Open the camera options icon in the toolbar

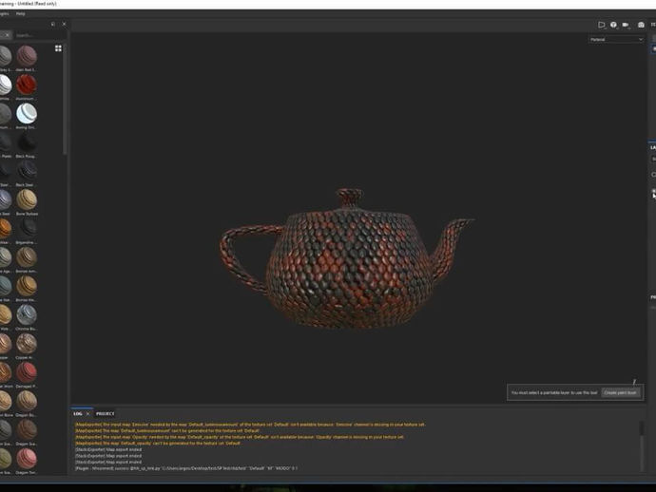626,25
